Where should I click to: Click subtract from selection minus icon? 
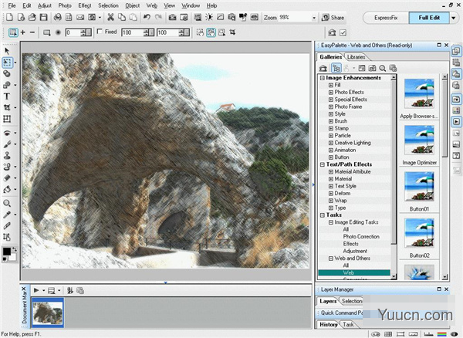tap(32, 32)
